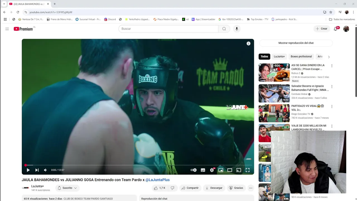Click the browser address bar URL
This screenshot has height=201, width=357.
(x=51, y=12)
